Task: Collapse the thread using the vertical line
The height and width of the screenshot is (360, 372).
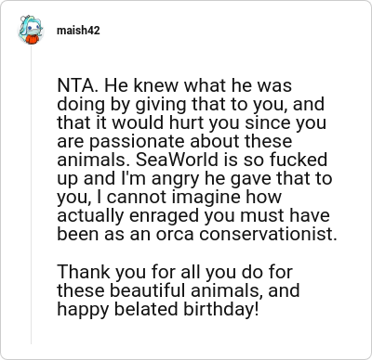Action: coord(31,194)
